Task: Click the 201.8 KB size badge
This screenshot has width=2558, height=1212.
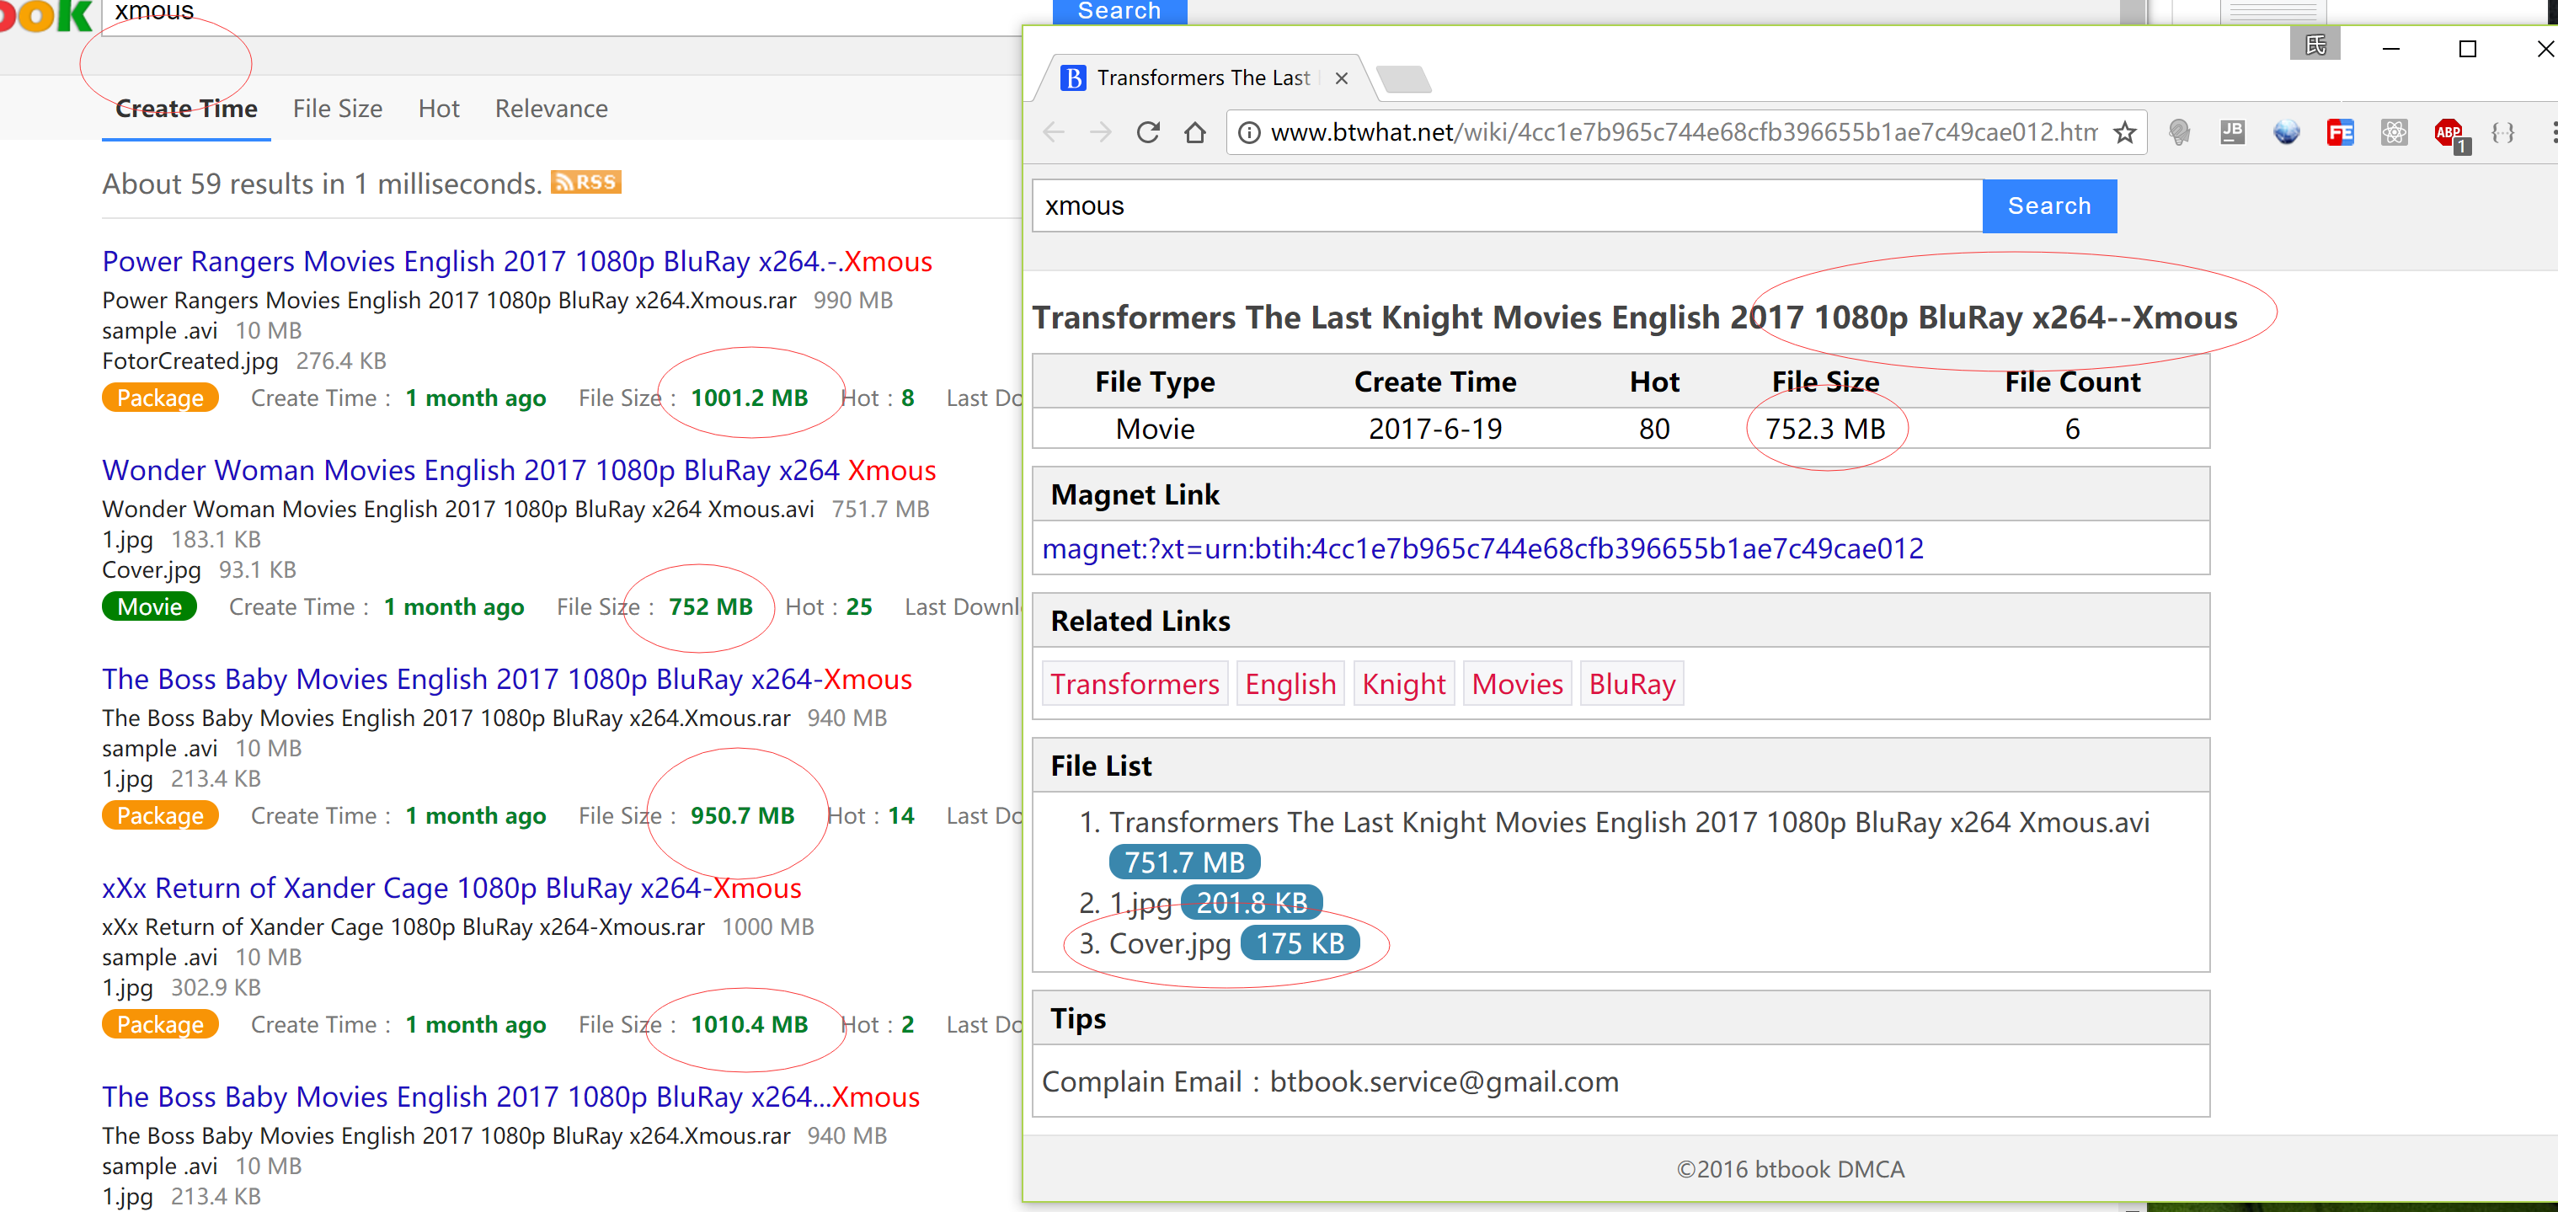Action: coord(1251,902)
